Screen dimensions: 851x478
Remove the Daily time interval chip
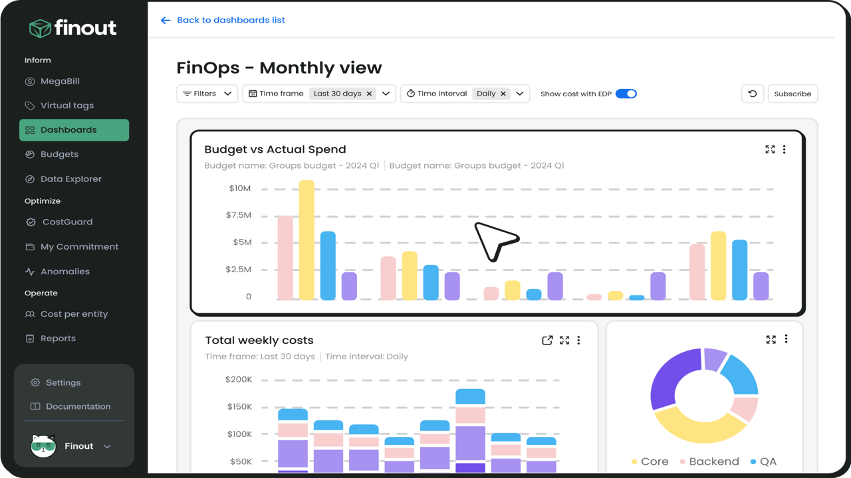(x=503, y=94)
